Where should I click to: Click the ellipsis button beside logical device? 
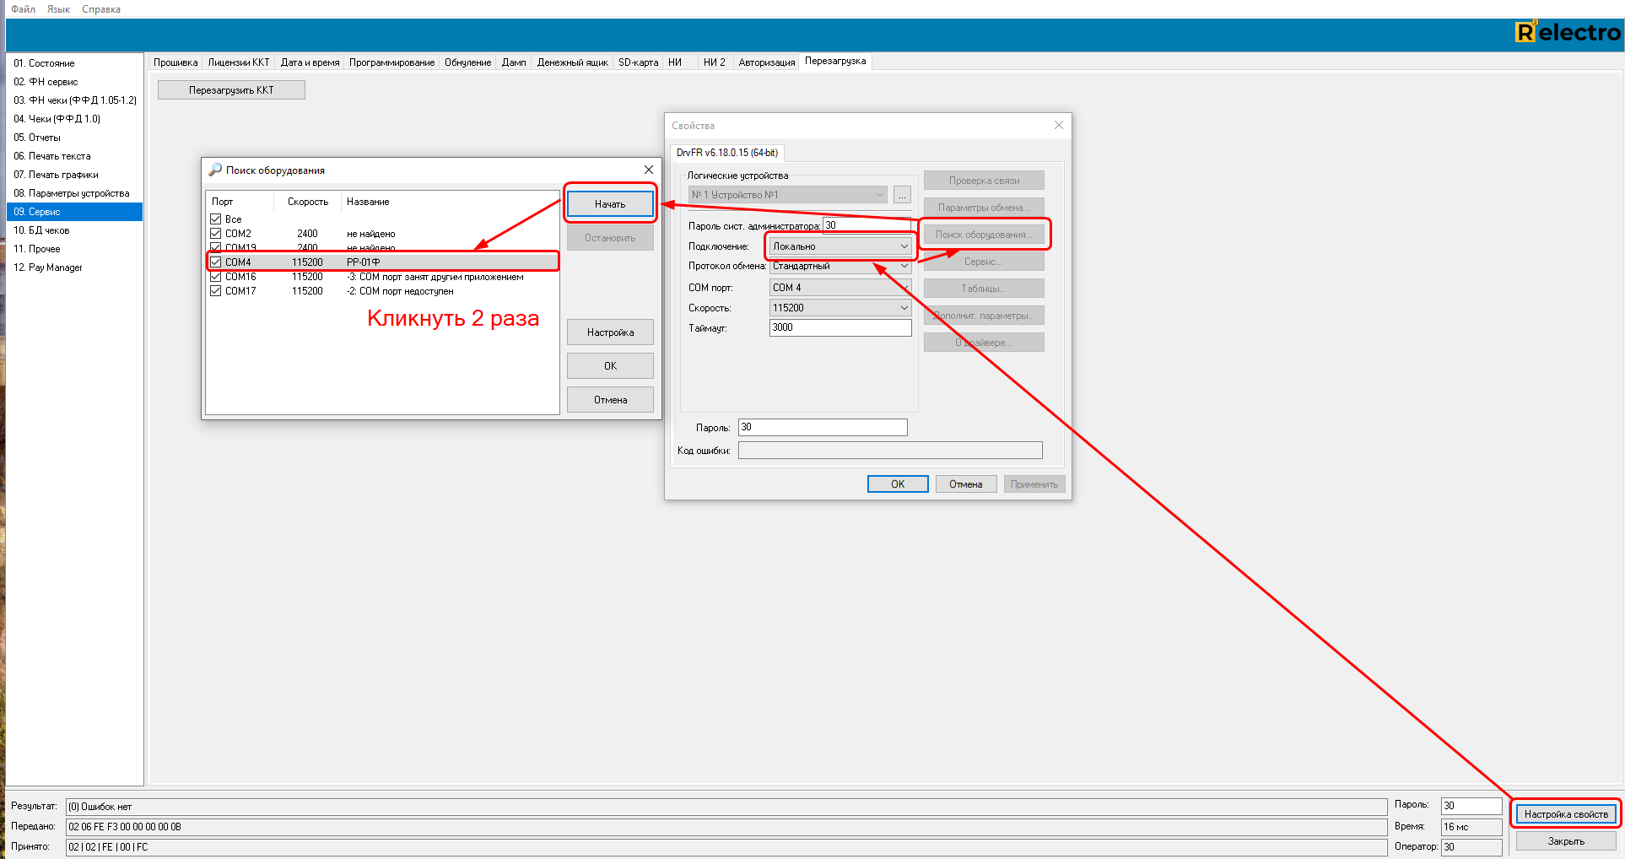(x=902, y=195)
